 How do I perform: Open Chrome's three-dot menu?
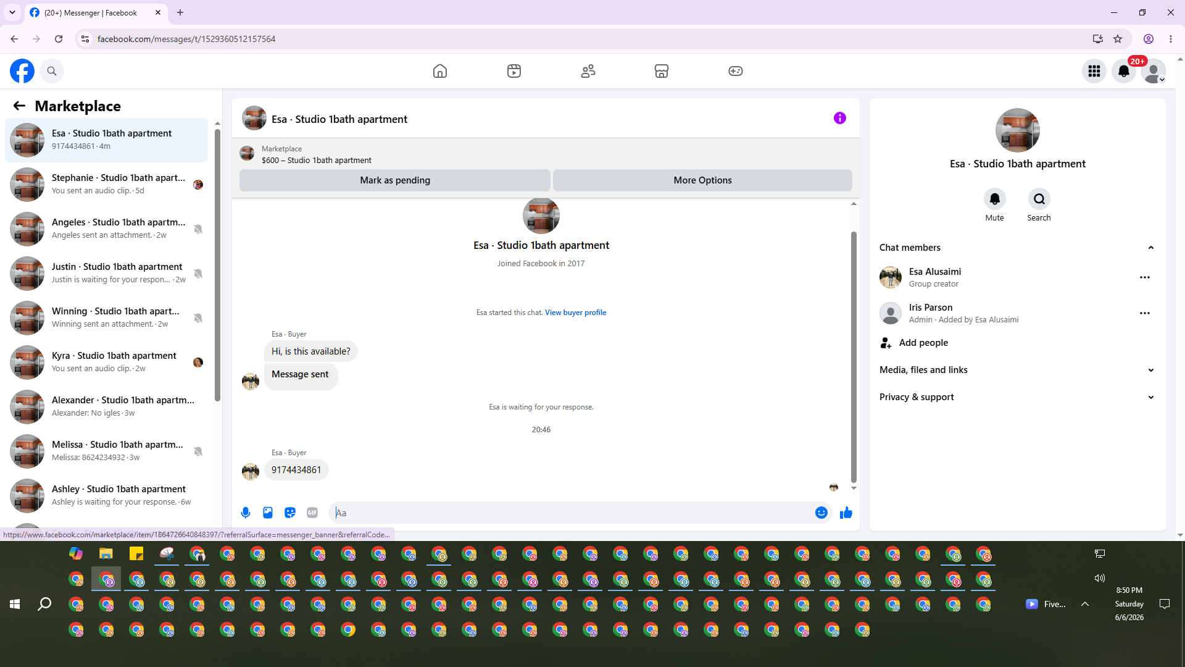click(1171, 39)
